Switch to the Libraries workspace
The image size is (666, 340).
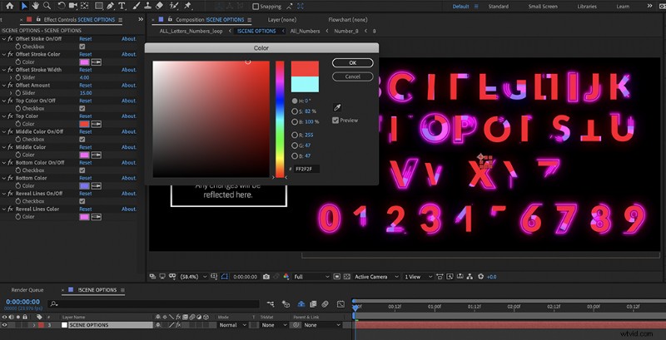(x=587, y=7)
